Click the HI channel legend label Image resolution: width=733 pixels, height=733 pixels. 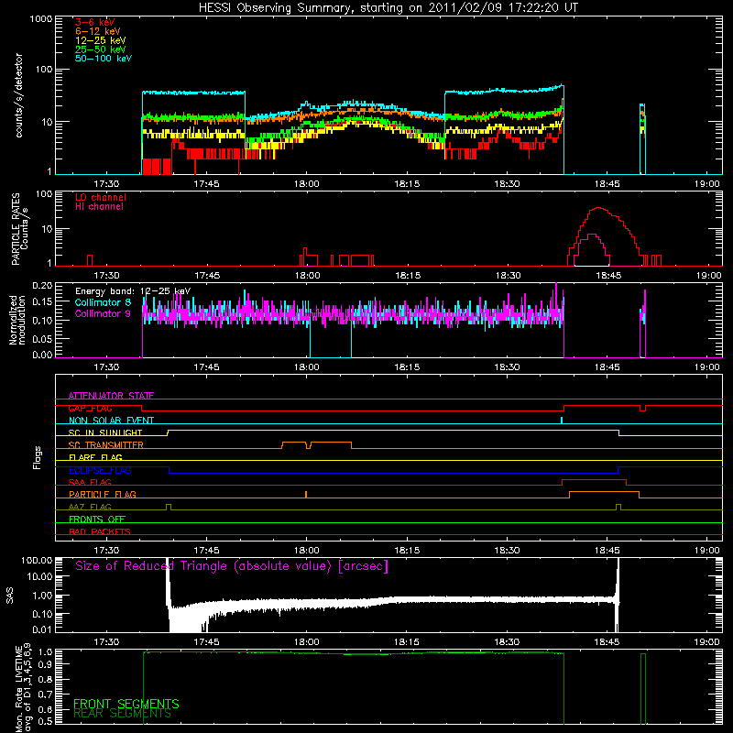[x=99, y=207]
